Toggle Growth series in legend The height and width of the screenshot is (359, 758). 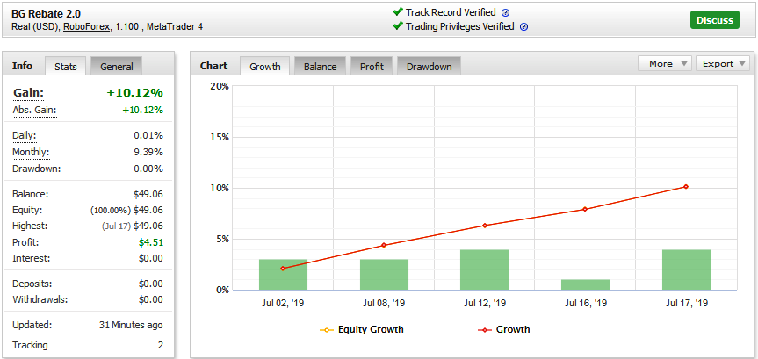[503, 329]
